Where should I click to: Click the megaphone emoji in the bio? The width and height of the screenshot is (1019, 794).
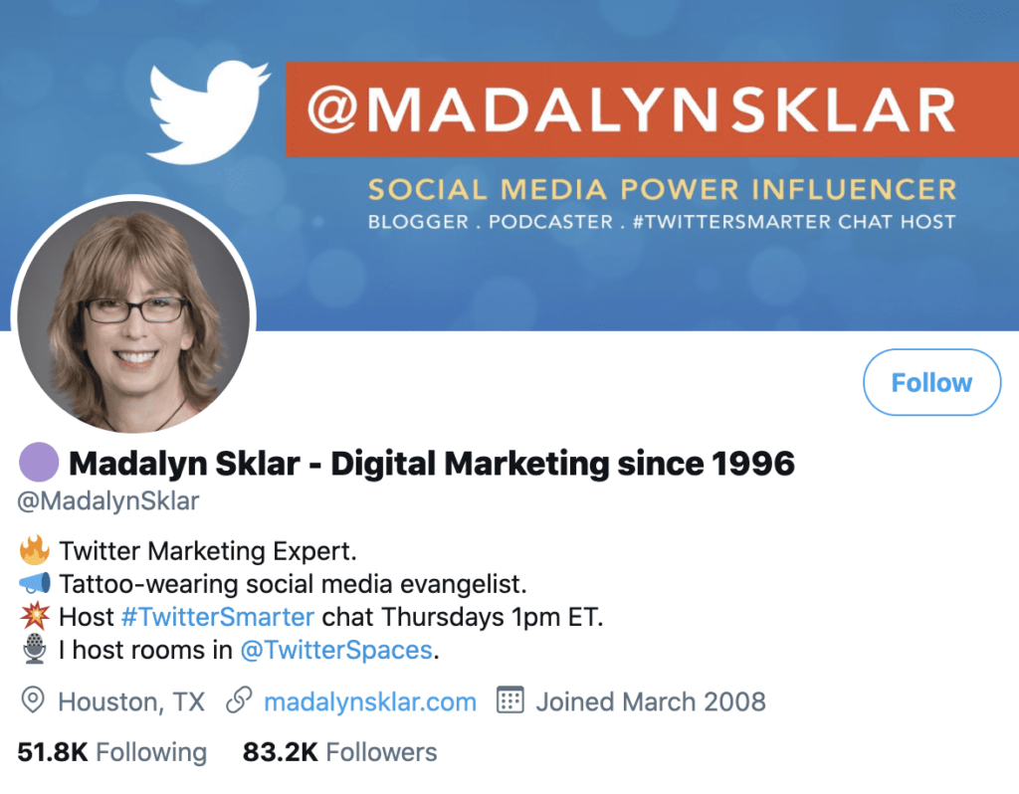[33, 583]
